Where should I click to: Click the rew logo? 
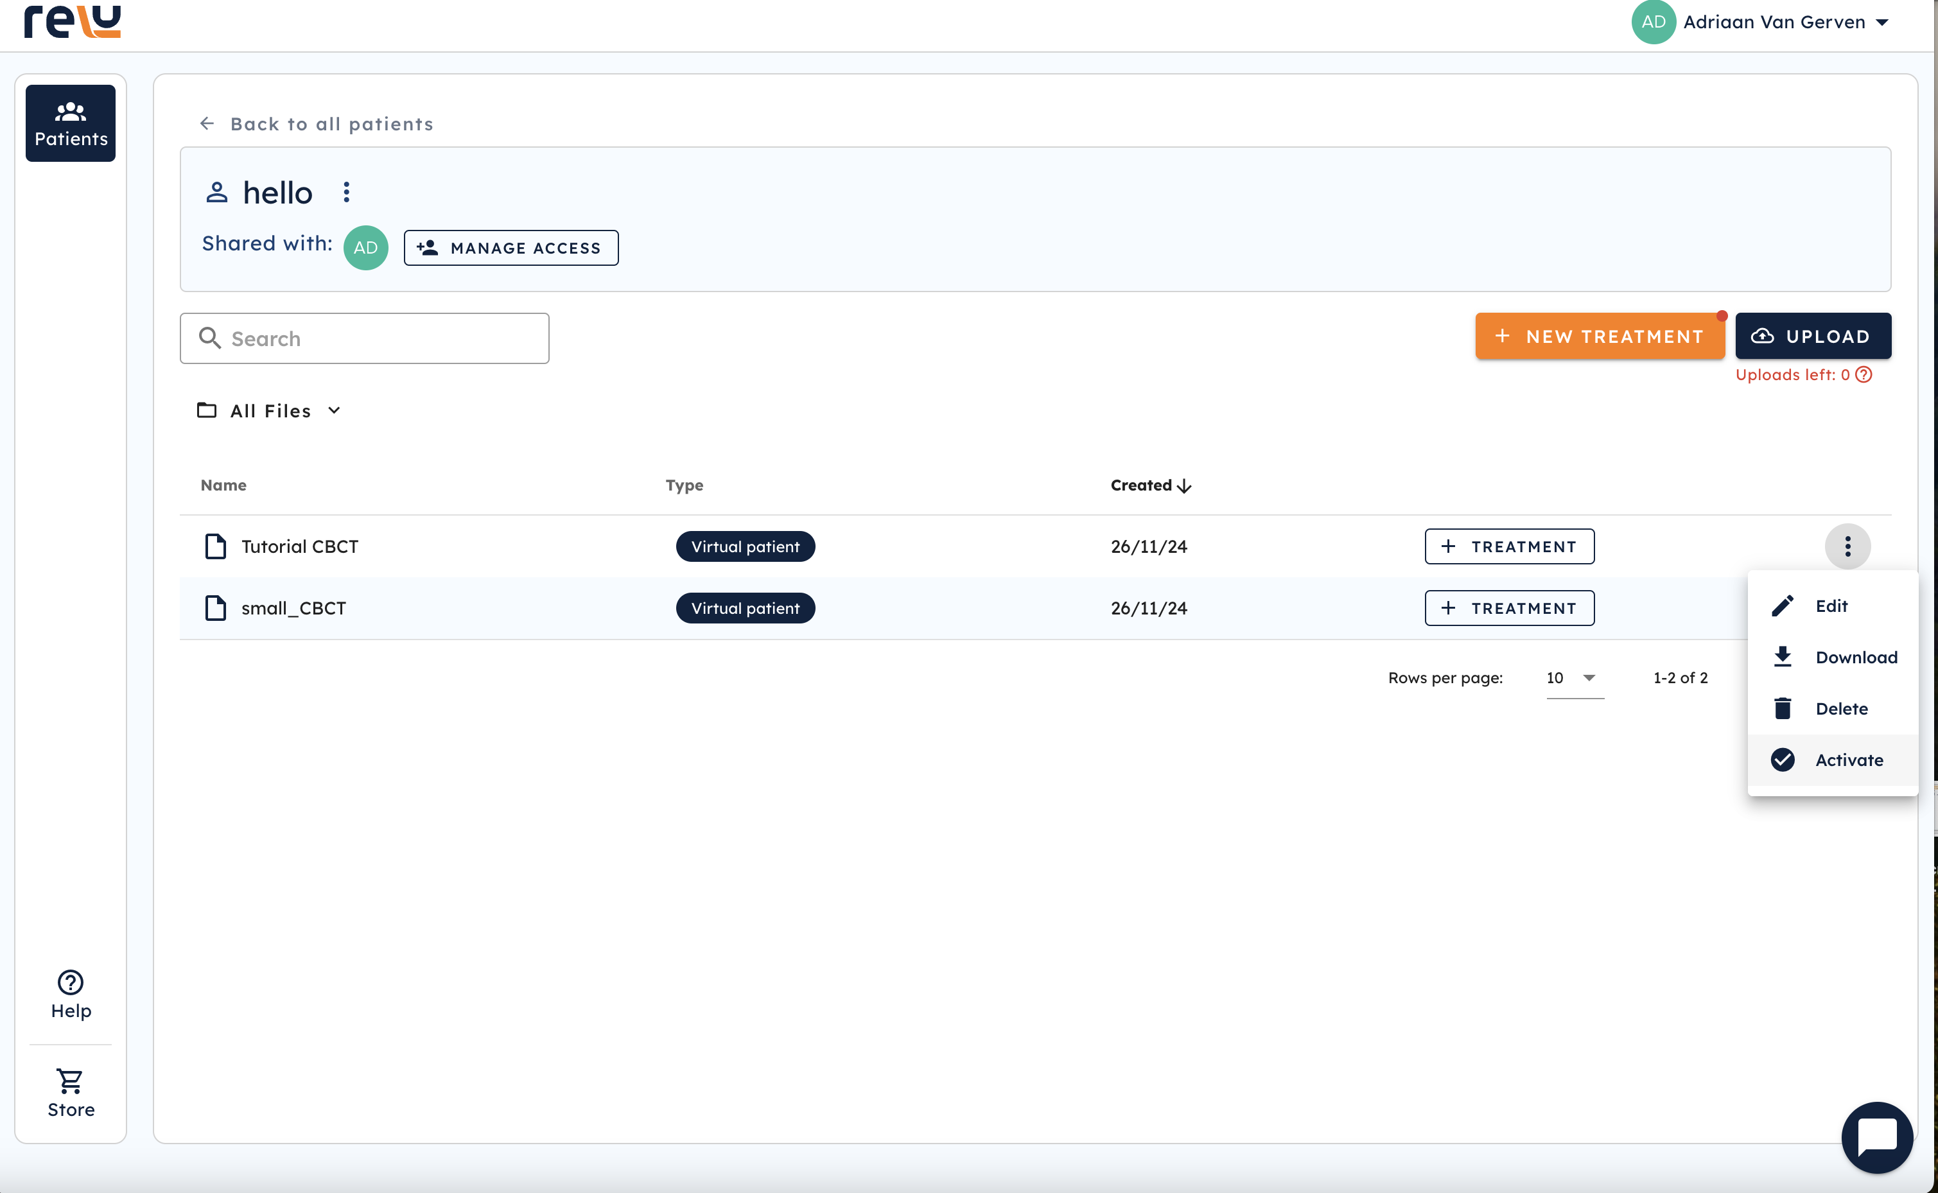pyautogui.click(x=73, y=21)
